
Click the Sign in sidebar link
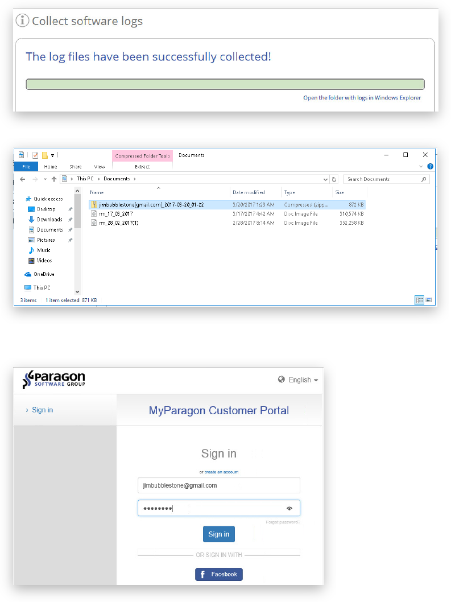pos(42,410)
